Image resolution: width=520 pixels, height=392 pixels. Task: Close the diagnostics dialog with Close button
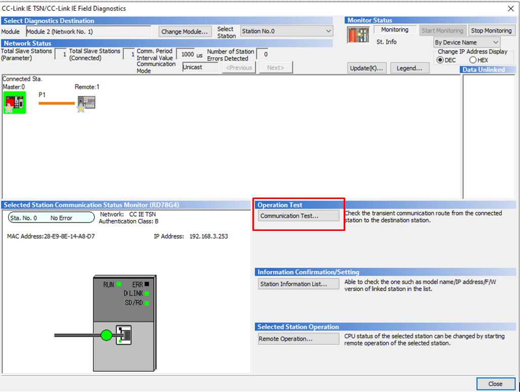coord(496,384)
